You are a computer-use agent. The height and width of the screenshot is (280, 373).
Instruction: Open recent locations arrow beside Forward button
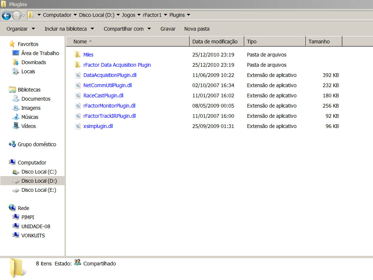pyautogui.click(x=24, y=16)
